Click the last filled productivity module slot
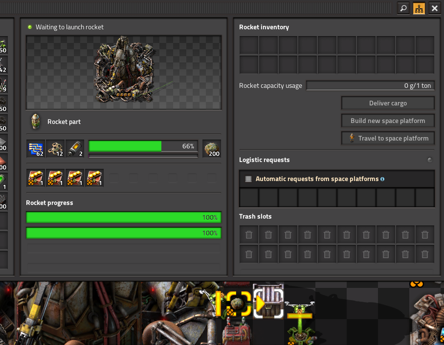 [x=94, y=178]
